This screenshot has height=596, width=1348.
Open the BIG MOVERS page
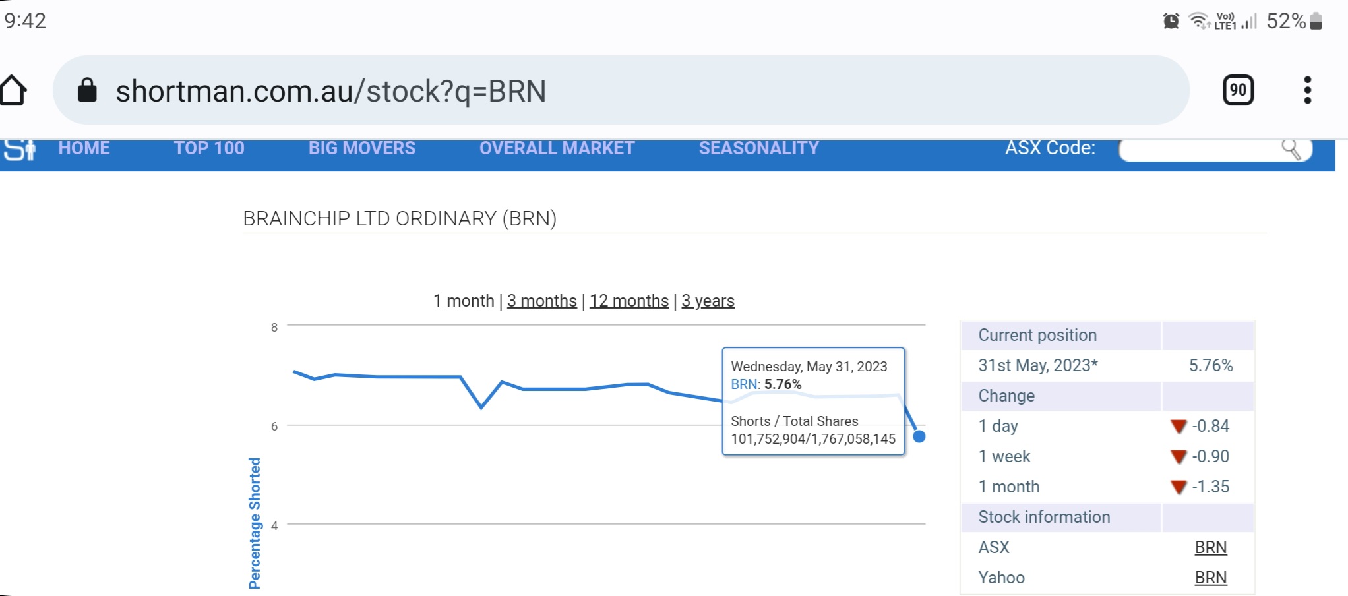click(361, 148)
